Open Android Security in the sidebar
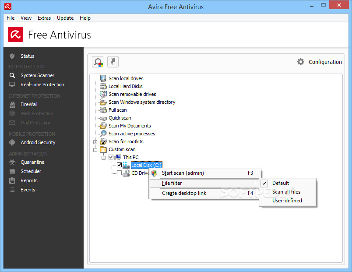 pos(38,142)
